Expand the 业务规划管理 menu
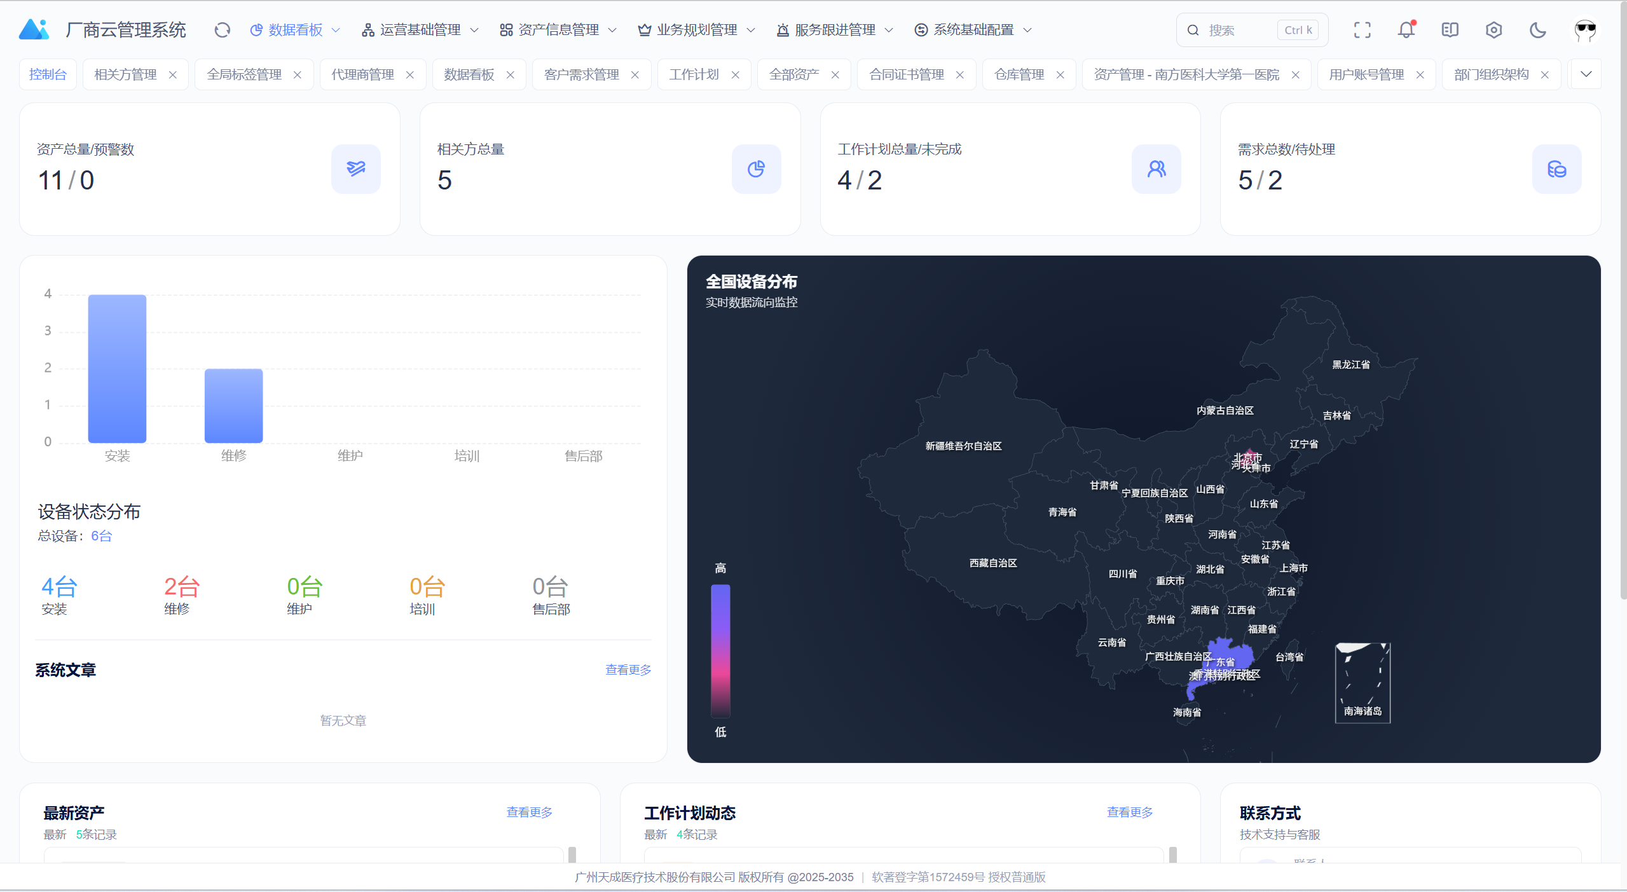Viewport: 1627px width, 892px height. point(696,30)
